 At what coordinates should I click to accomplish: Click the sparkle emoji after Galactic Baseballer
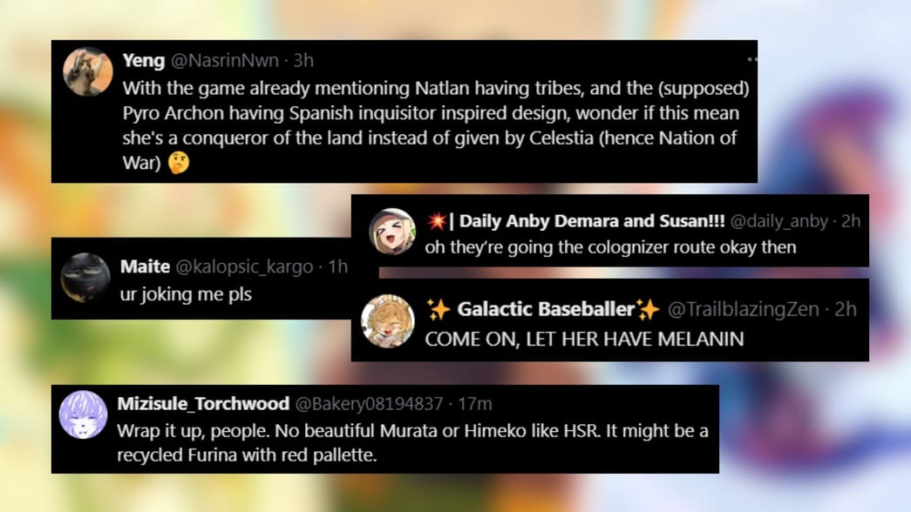click(x=647, y=309)
